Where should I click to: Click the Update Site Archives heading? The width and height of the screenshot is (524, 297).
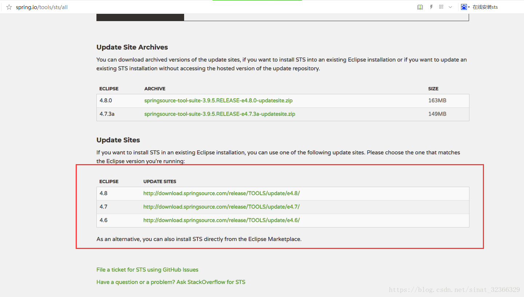(x=132, y=47)
